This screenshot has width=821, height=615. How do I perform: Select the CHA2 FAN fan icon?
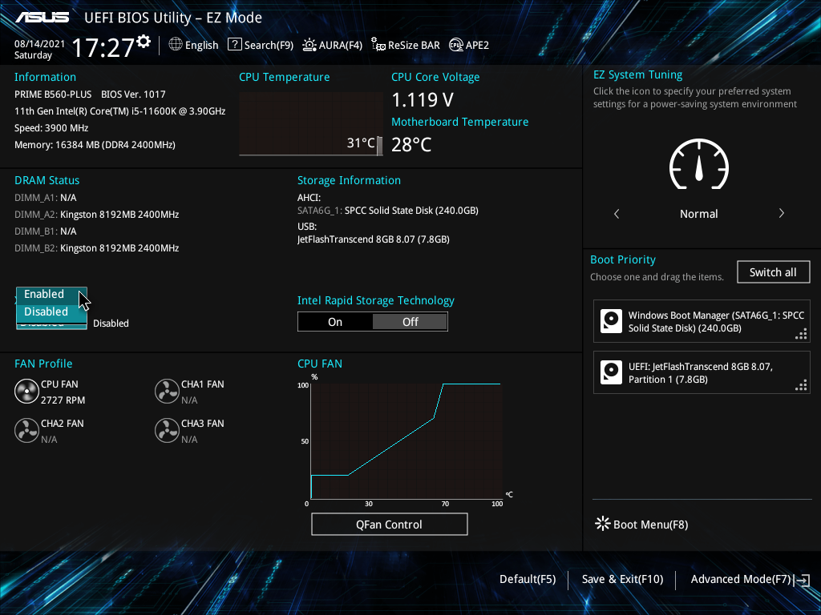[26, 431]
